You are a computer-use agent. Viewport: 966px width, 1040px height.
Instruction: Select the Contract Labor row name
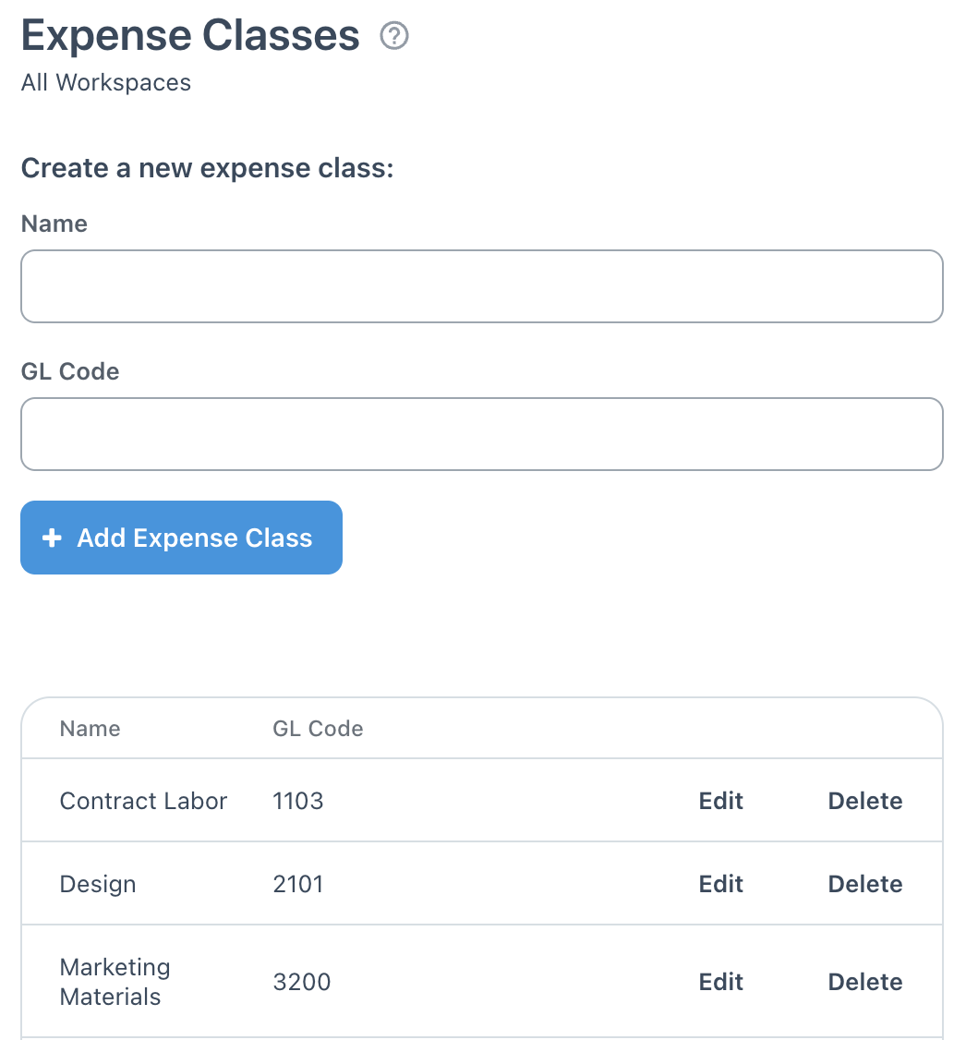point(143,801)
